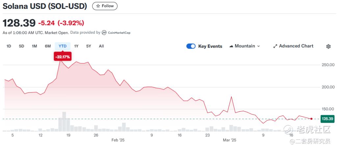Click the red current price marker dot
This screenshot has height=149, width=337.
(311, 118)
